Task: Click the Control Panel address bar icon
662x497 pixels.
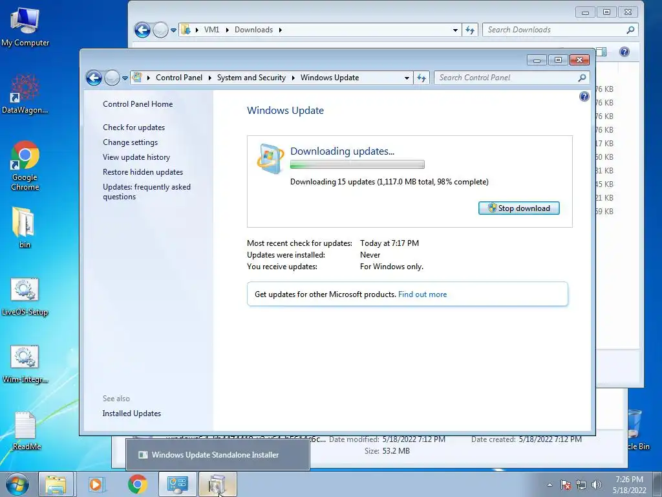Action: 137,78
